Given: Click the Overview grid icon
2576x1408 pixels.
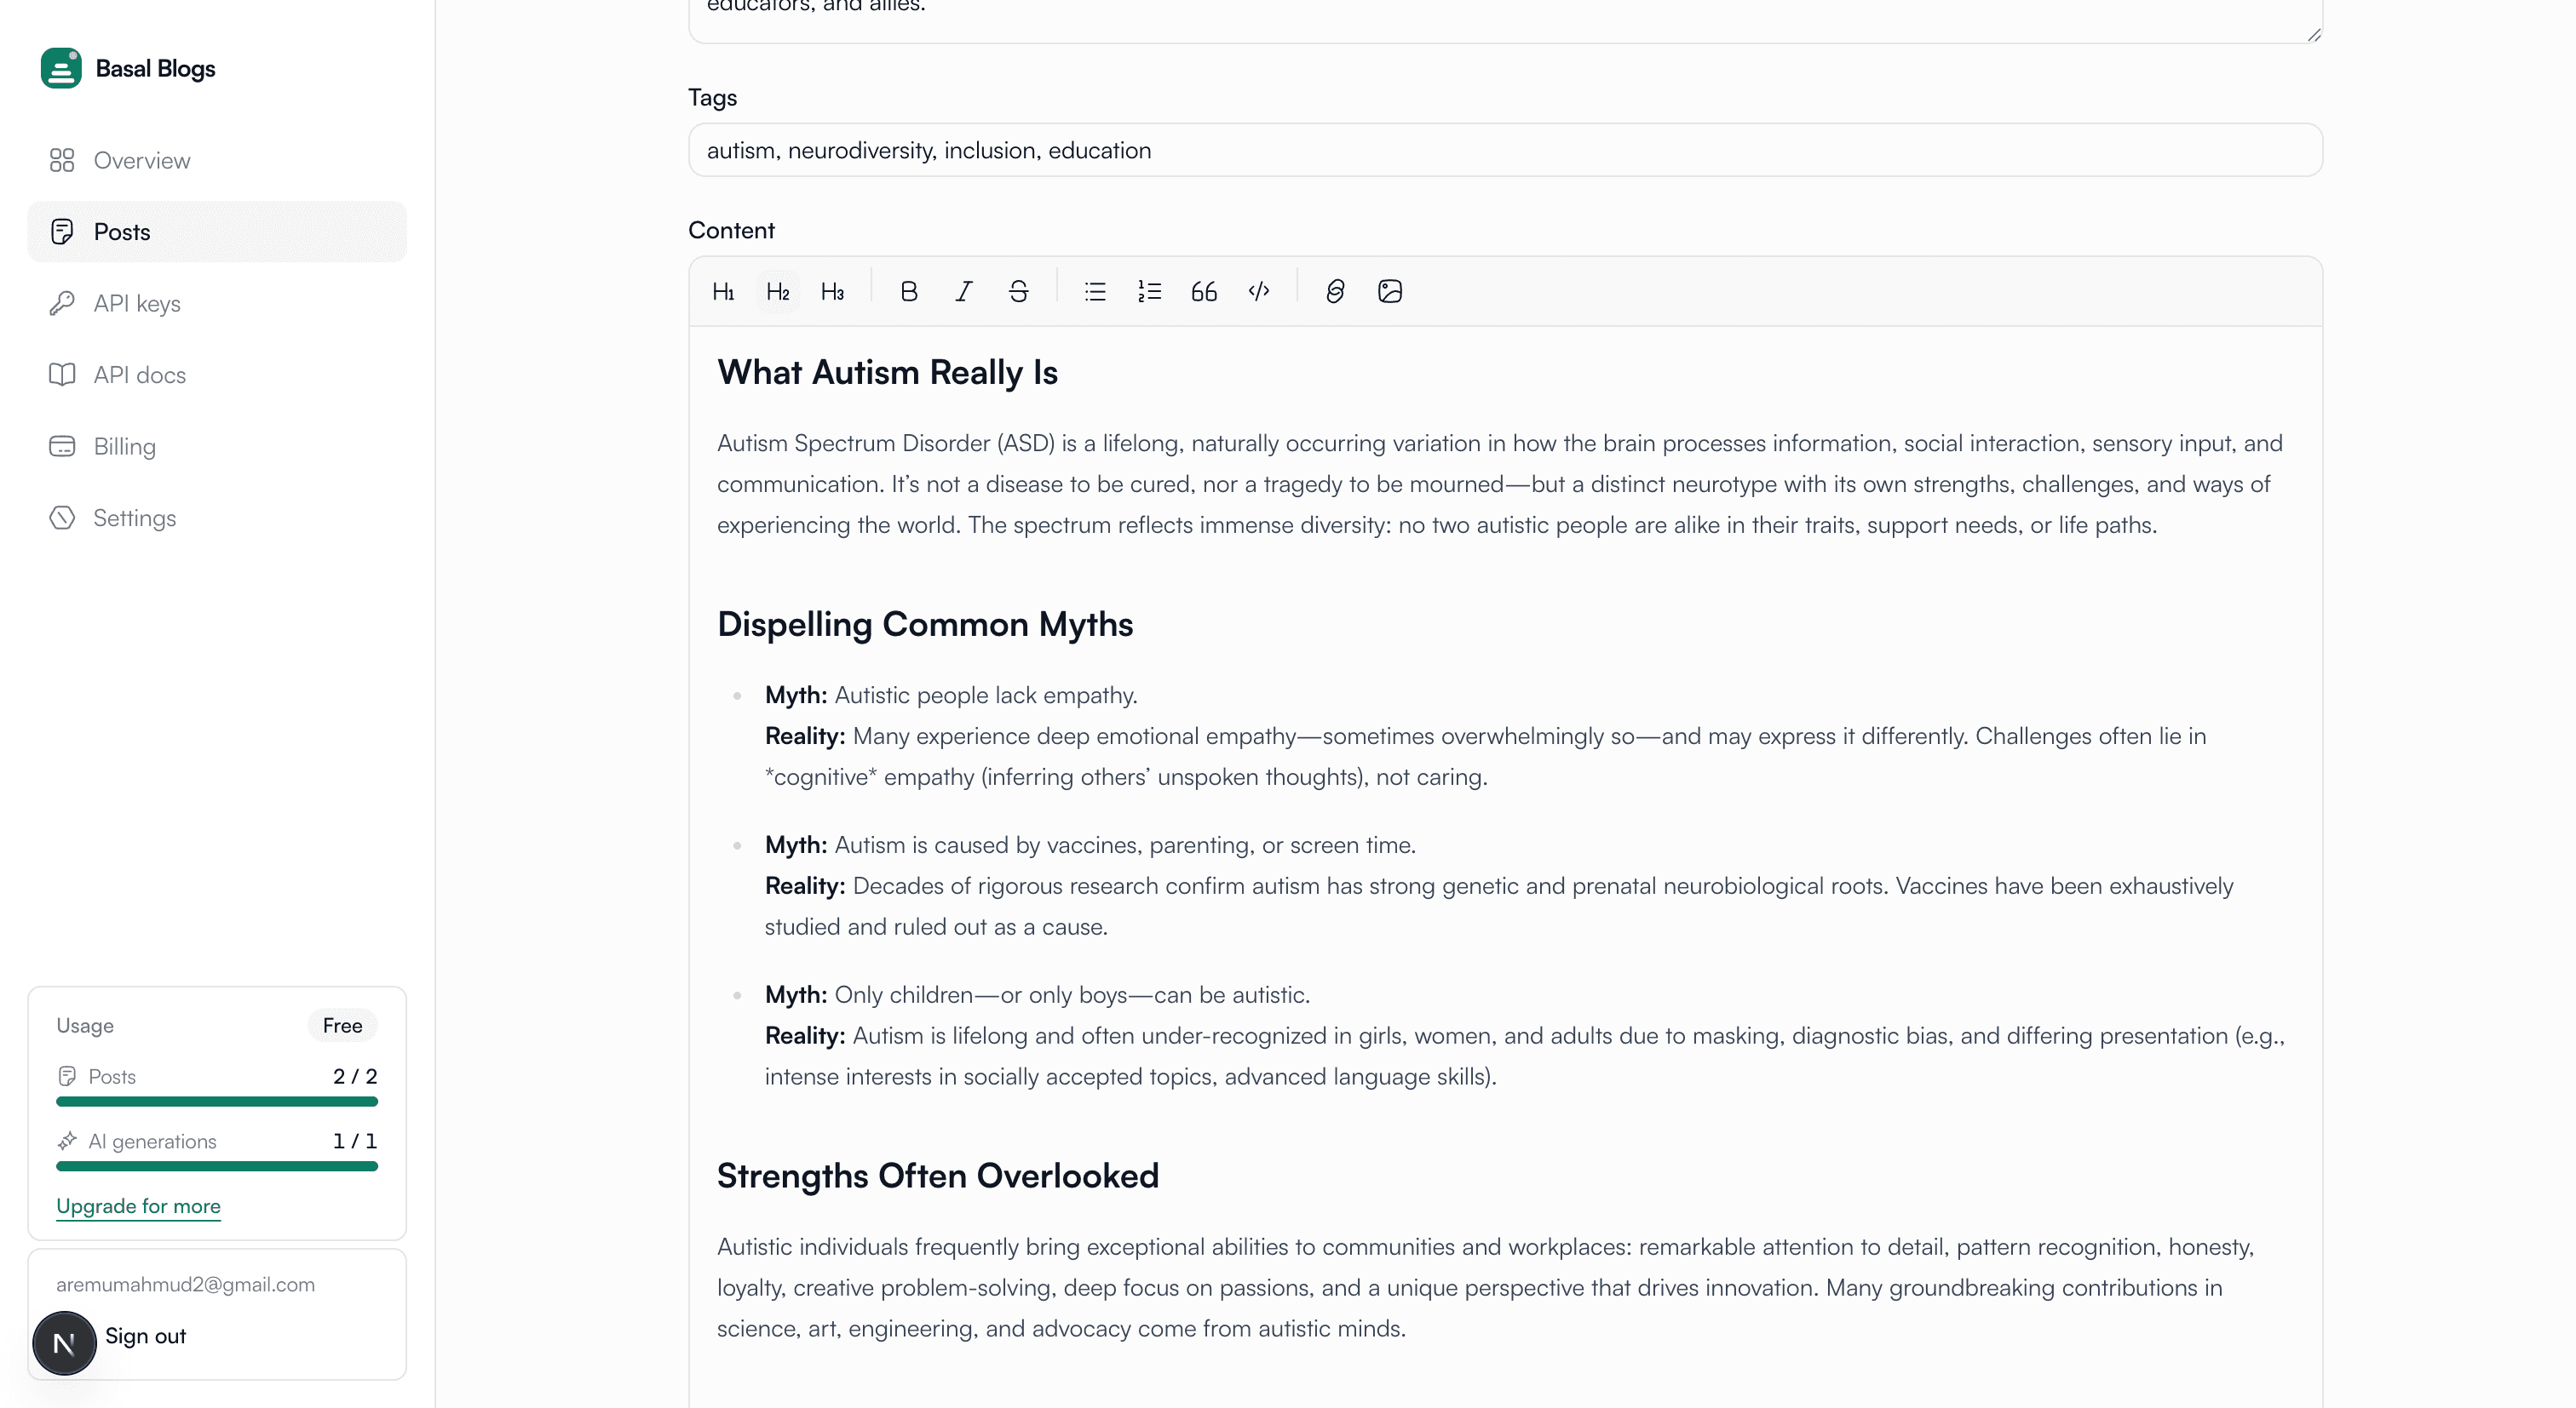Looking at the screenshot, I should point(62,160).
